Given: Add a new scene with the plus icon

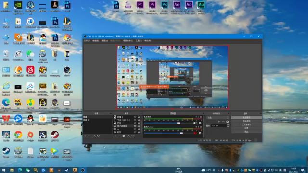Looking at the screenshot, I should point(85,136).
